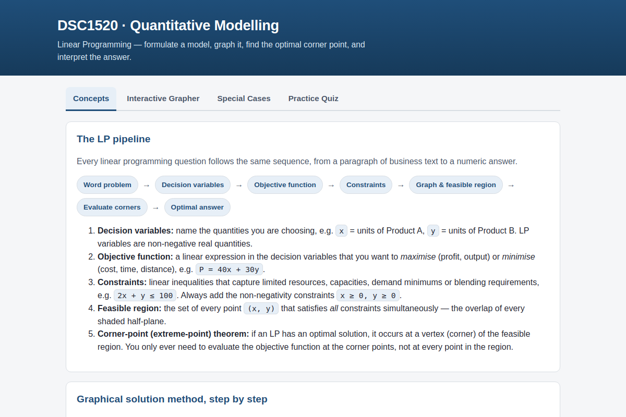
Task: Click The LP pipeline heading
Action: click(x=113, y=139)
